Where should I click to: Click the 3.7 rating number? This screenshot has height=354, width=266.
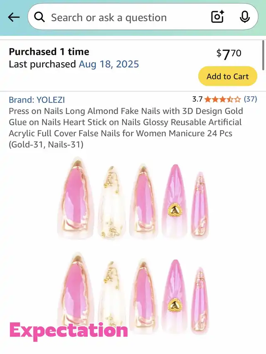coord(197,99)
